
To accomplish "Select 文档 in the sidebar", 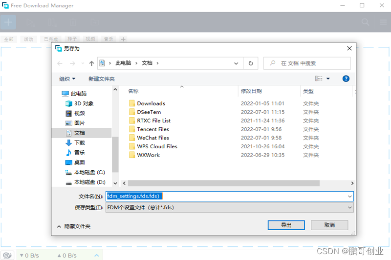I will tap(82, 133).
